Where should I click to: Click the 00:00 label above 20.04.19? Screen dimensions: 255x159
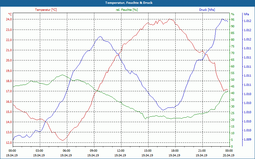coord(229,150)
